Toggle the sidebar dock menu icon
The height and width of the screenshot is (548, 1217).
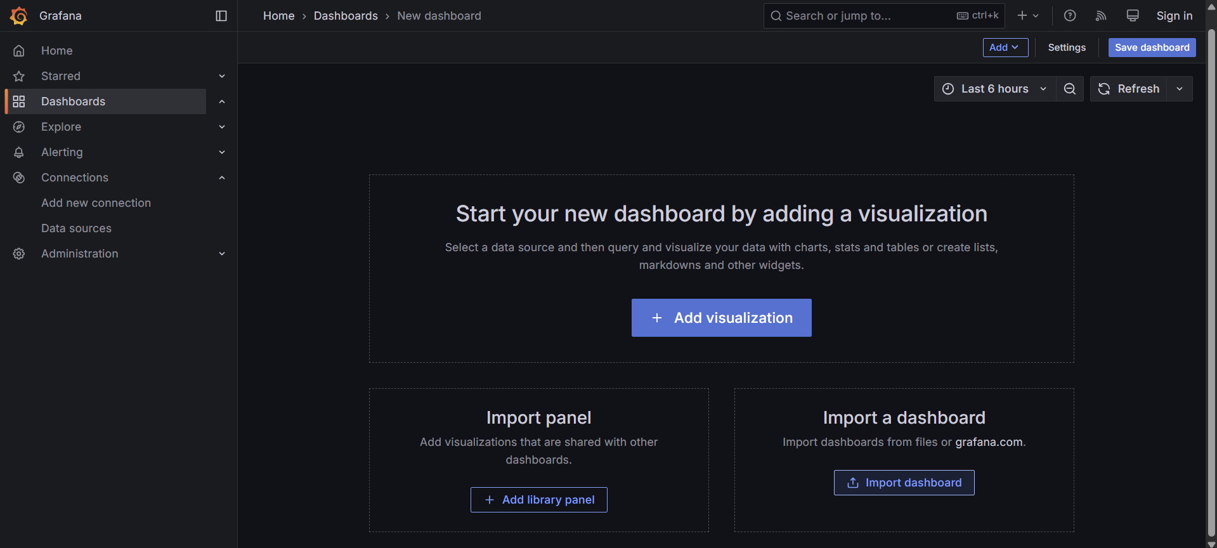[x=221, y=16]
